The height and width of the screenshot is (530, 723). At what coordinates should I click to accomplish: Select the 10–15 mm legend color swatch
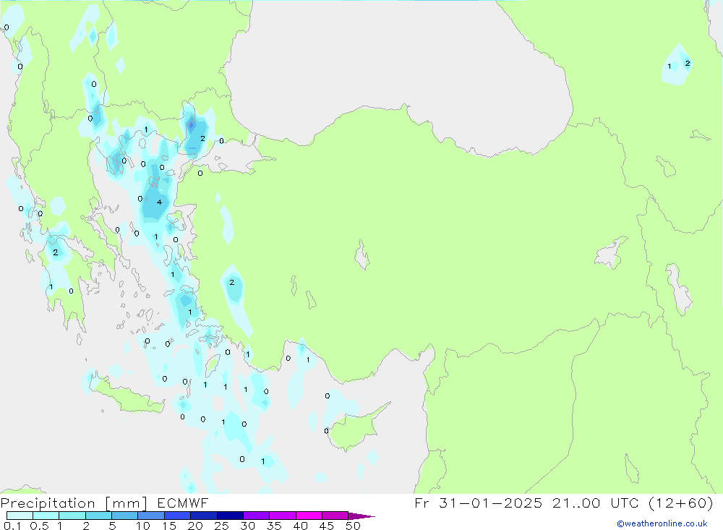[151, 516]
